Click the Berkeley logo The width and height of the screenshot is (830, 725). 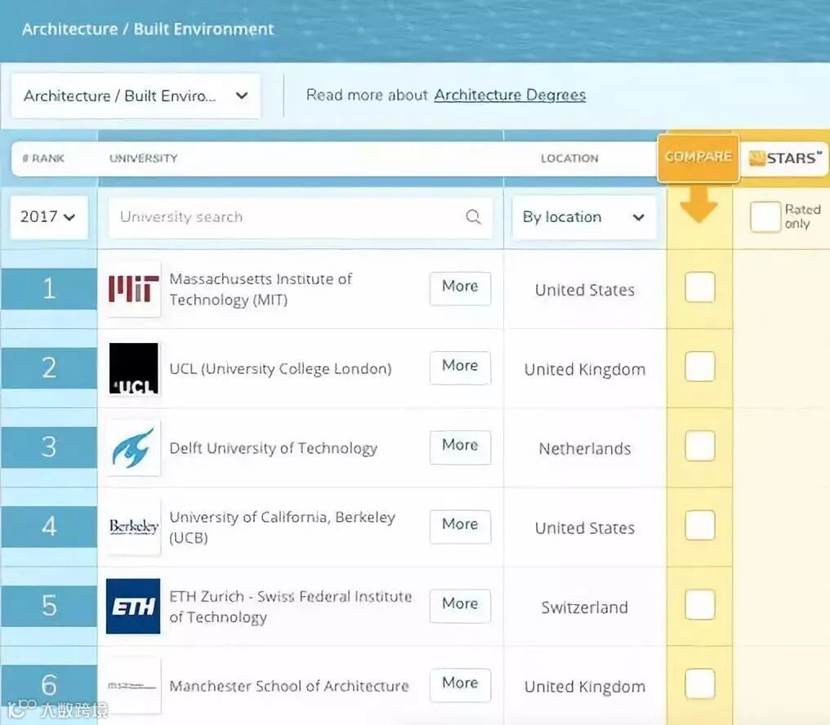click(x=133, y=527)
